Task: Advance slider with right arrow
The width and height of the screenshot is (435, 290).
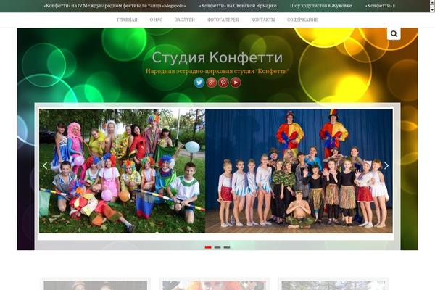Action: (x=386, y=166)
